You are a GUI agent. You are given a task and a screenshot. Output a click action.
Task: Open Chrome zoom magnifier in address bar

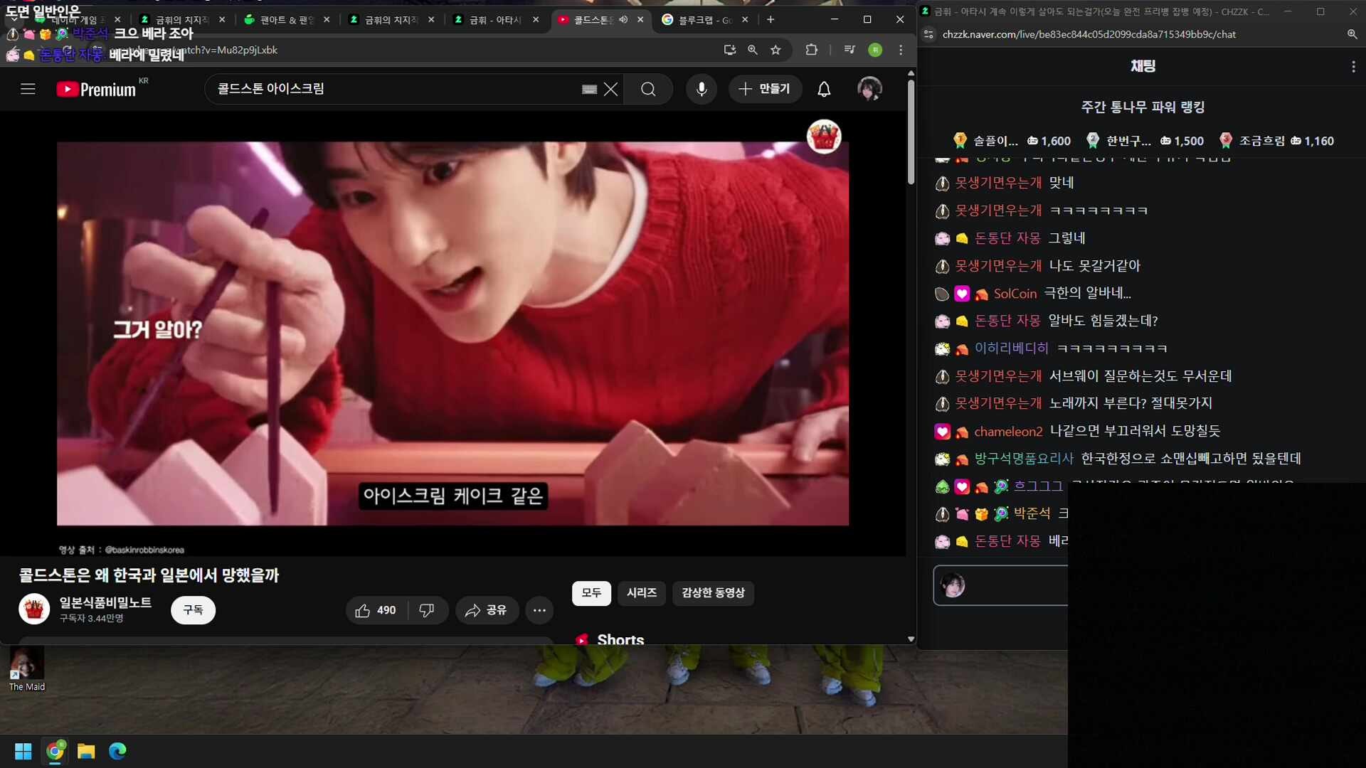click(753, 50)
